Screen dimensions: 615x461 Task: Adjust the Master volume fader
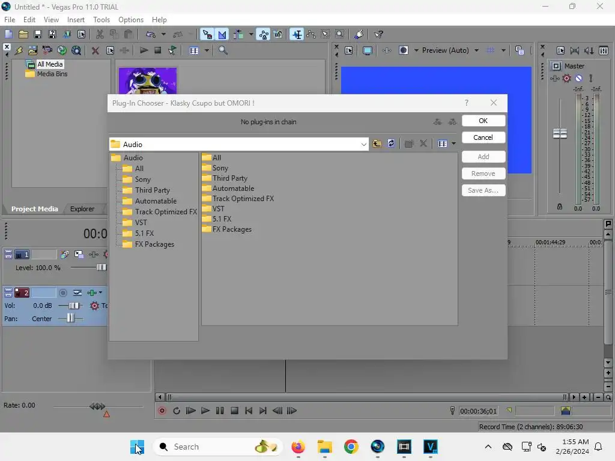(560, 134)
